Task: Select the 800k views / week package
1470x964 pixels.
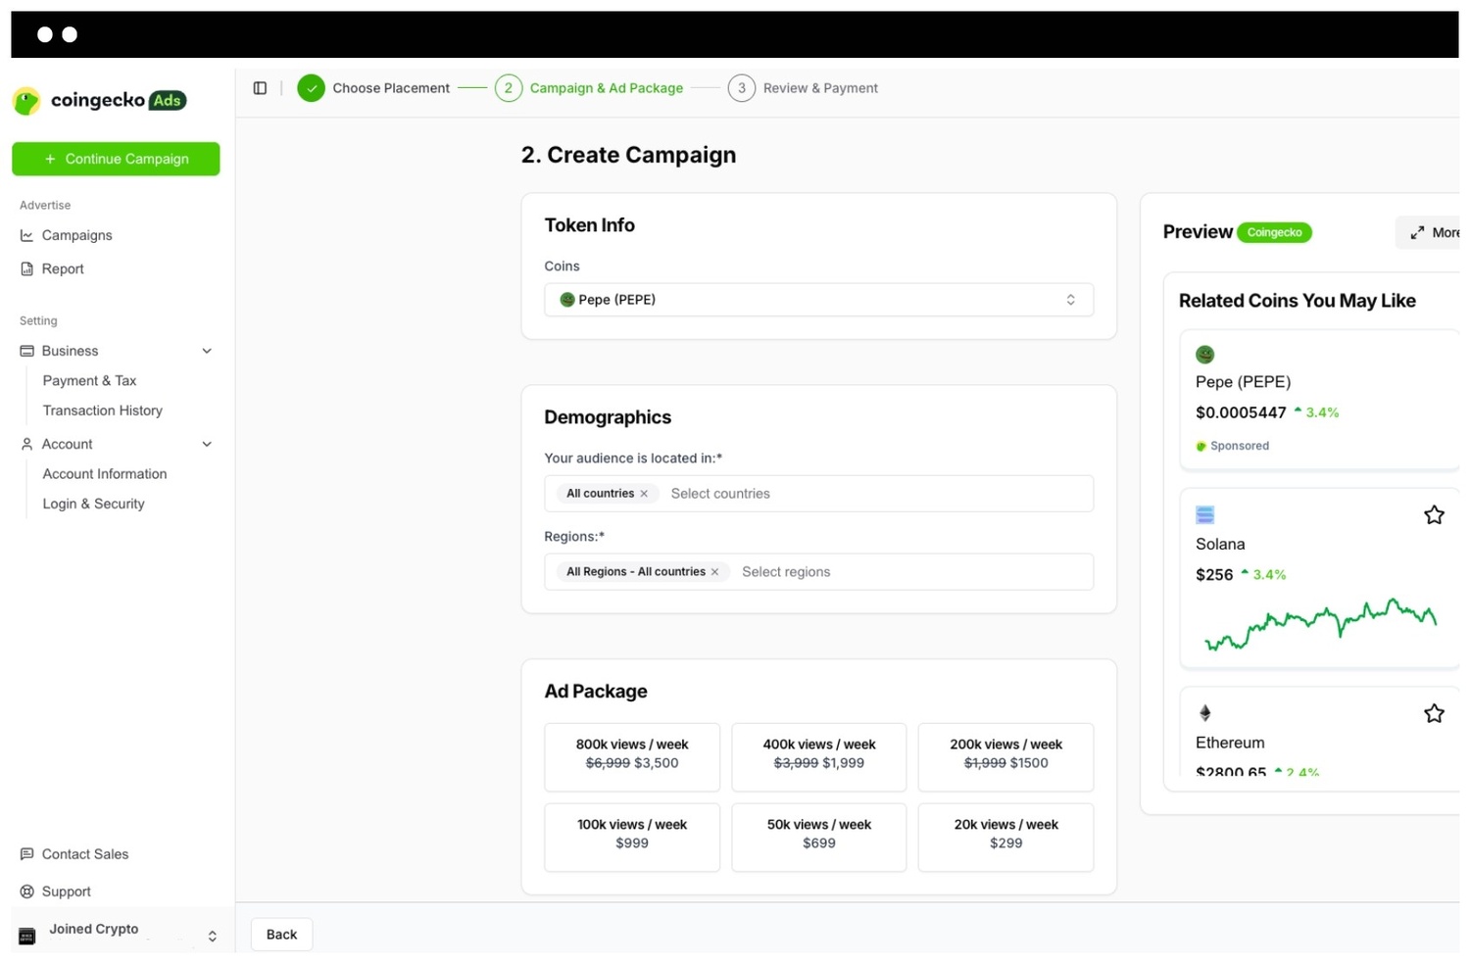Action: 632,757
